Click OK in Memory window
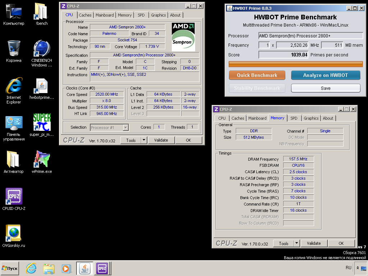 tap(341, 243)
